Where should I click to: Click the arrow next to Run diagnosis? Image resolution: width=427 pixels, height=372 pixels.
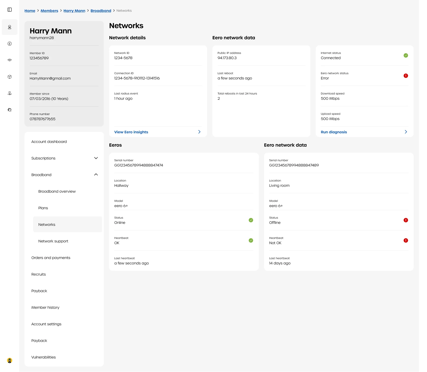pos(406,132)
